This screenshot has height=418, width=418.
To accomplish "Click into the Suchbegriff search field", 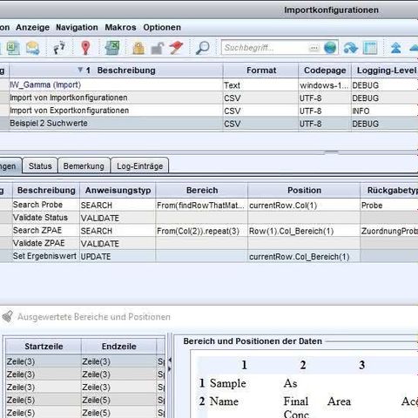I will tap(265, 48).
